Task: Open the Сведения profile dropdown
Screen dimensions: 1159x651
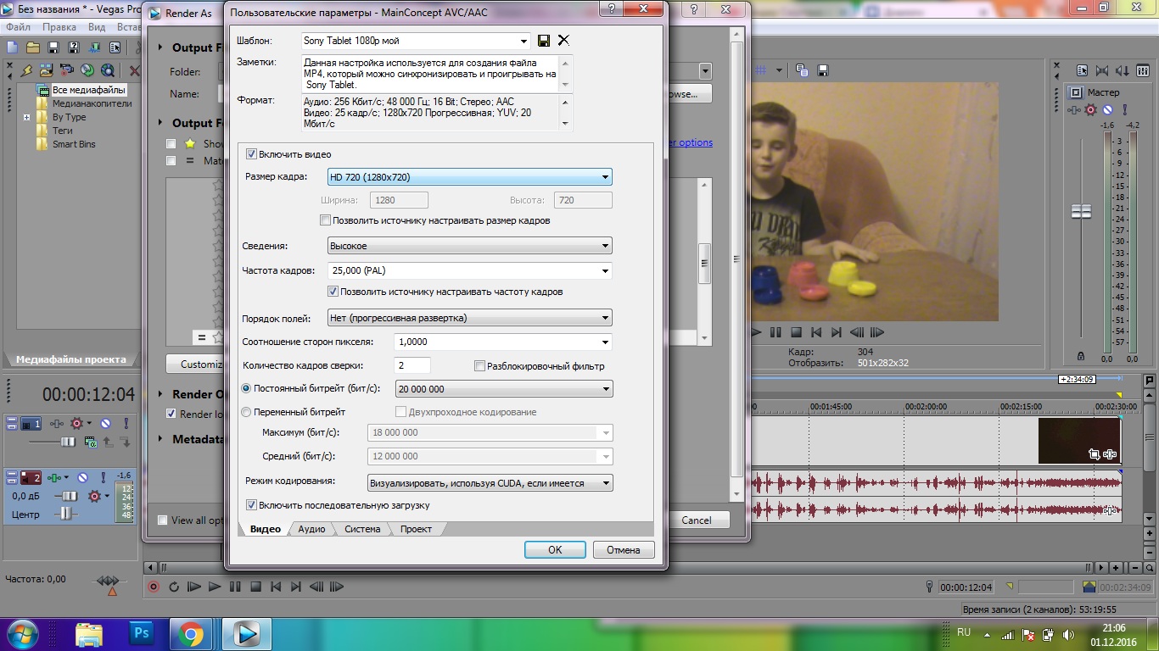Action: coord(470,246)
